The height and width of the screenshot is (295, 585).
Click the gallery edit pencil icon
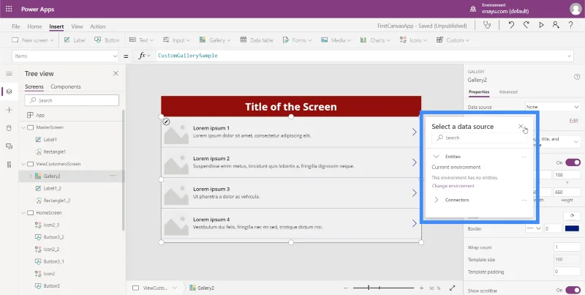point(167,122)
